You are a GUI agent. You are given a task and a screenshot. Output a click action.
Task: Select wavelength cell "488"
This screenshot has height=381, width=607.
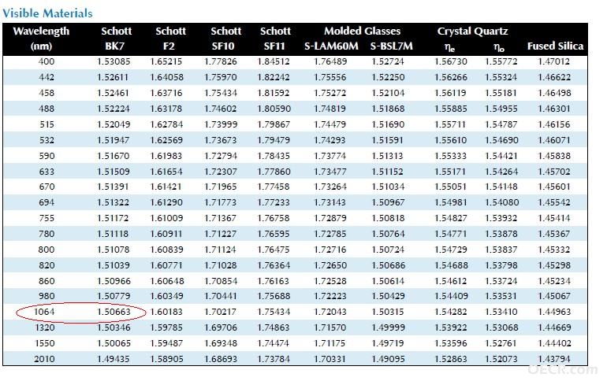tap(47, 109)
